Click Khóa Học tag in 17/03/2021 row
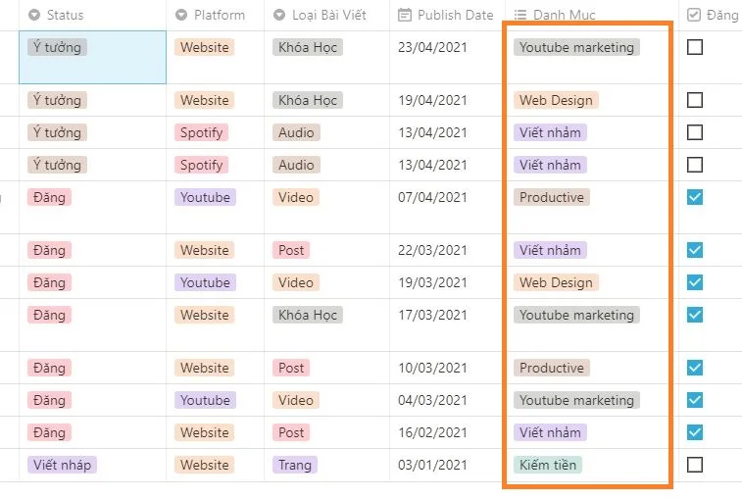Screen dimensions: 742x499 308,315
